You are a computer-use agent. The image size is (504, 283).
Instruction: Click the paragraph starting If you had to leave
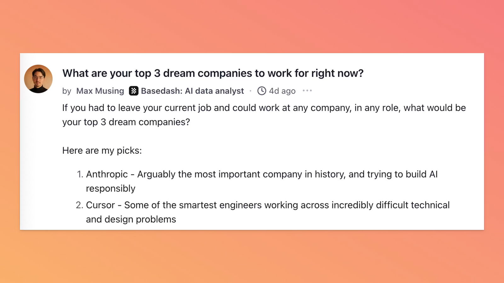[x=264, y=115]
